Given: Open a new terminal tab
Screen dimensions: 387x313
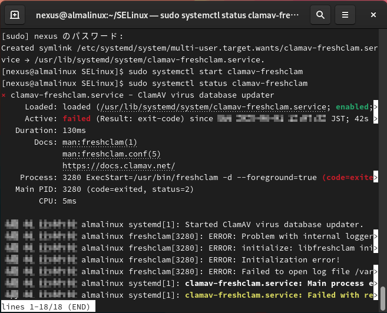Looking at the screenshot, I should [15, 14].
